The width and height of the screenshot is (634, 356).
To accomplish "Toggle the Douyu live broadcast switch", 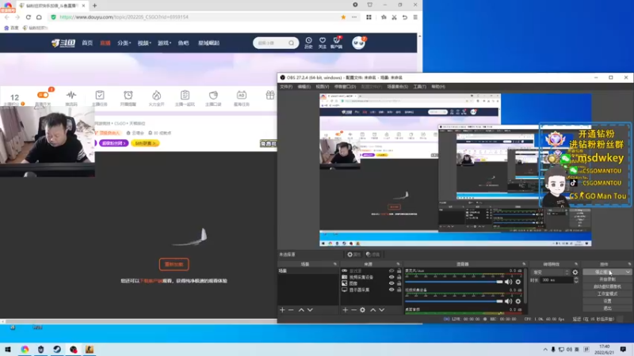I will pyautogui.click(x=43, y=95).
